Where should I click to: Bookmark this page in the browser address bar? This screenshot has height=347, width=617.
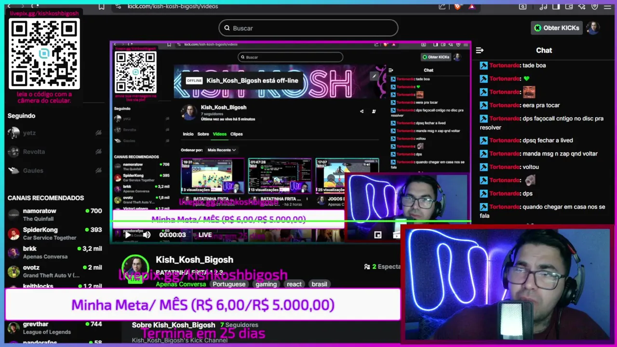tap(101, 6)
